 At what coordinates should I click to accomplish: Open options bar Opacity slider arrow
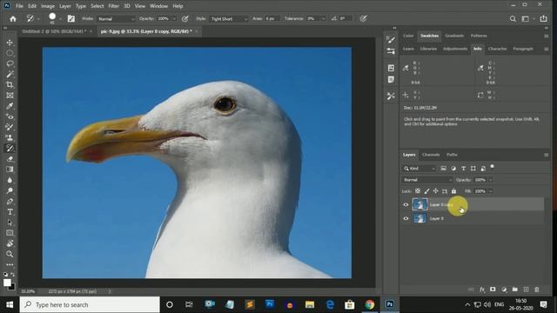click(x=174, y=19)
